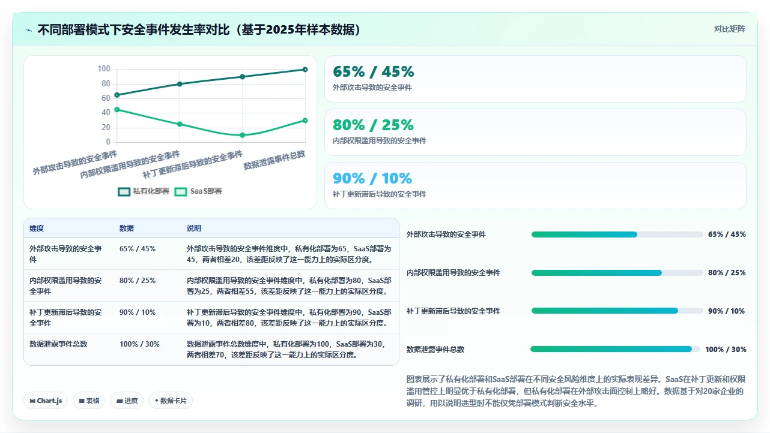Viewport: 770px width, 433px height.
Task: Click the SaaS部署 chart point at value 30
Action: coord(305,121)
